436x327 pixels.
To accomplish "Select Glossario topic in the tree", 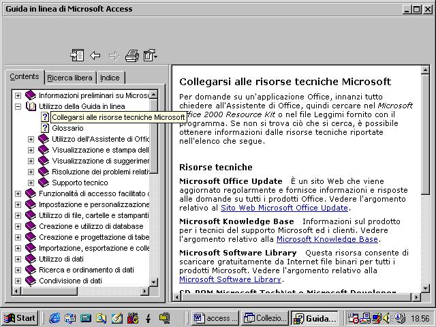I will click(x=67, y=128).
